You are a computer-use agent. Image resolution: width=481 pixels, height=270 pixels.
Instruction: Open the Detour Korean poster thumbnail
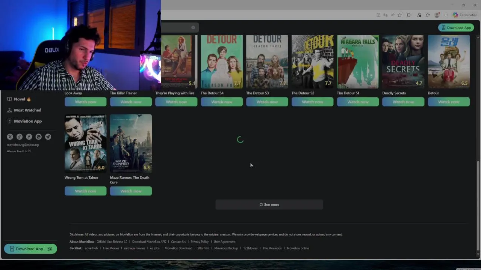click(449, 62)
